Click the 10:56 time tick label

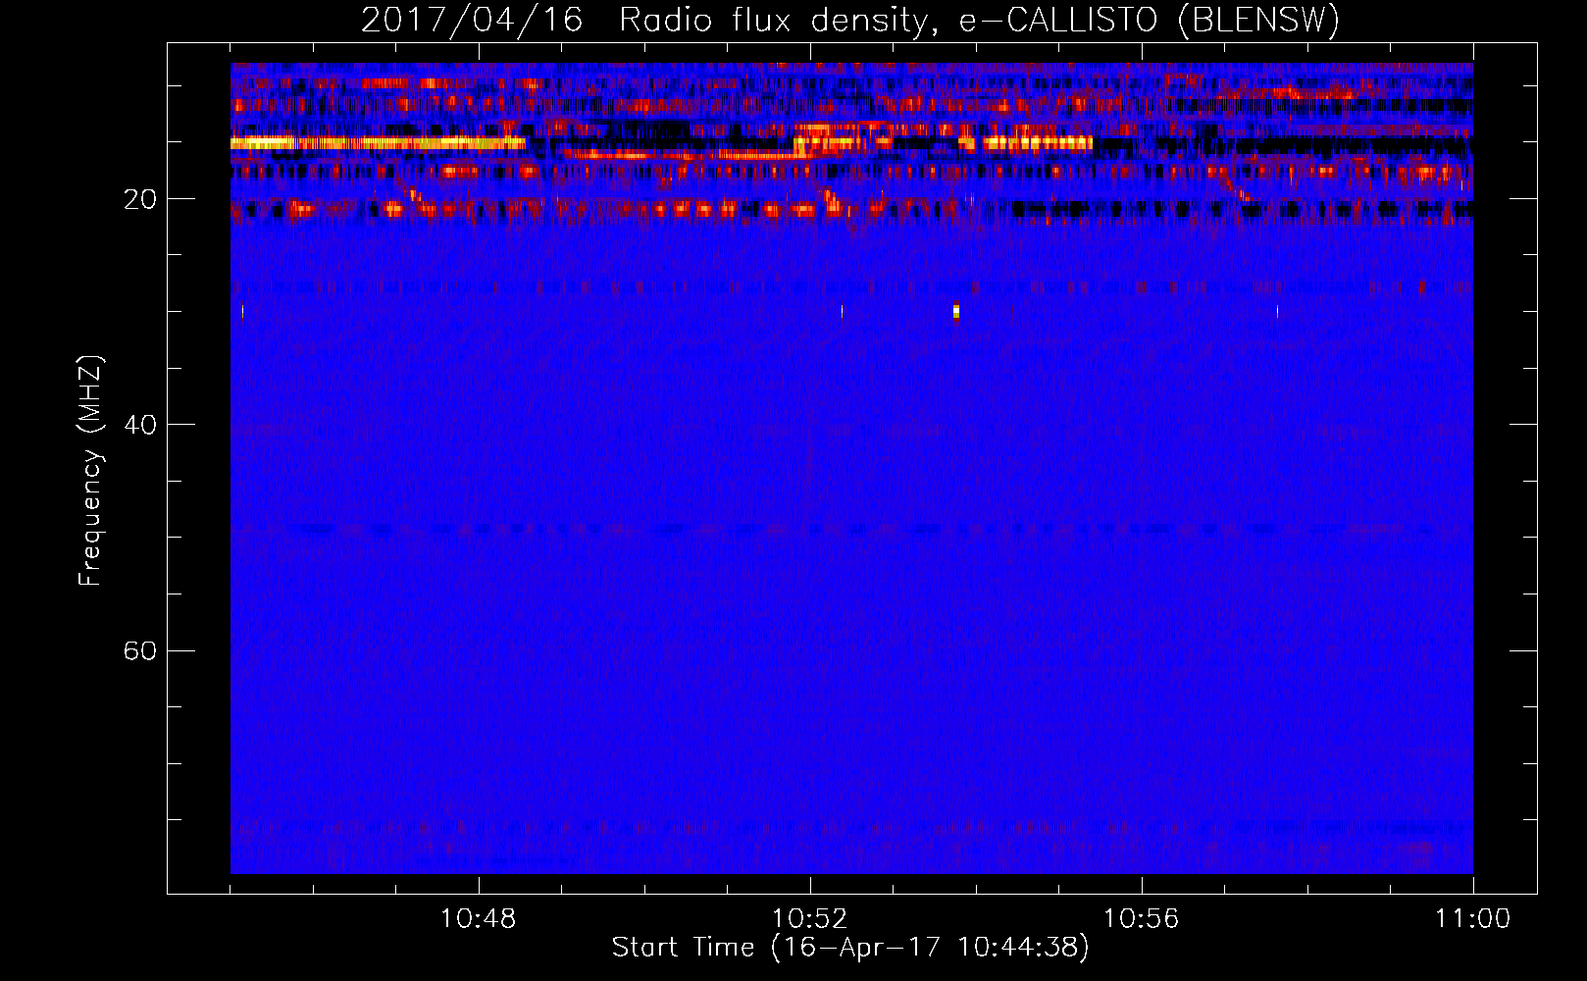pyautogui.click(x=1142, y=919)
